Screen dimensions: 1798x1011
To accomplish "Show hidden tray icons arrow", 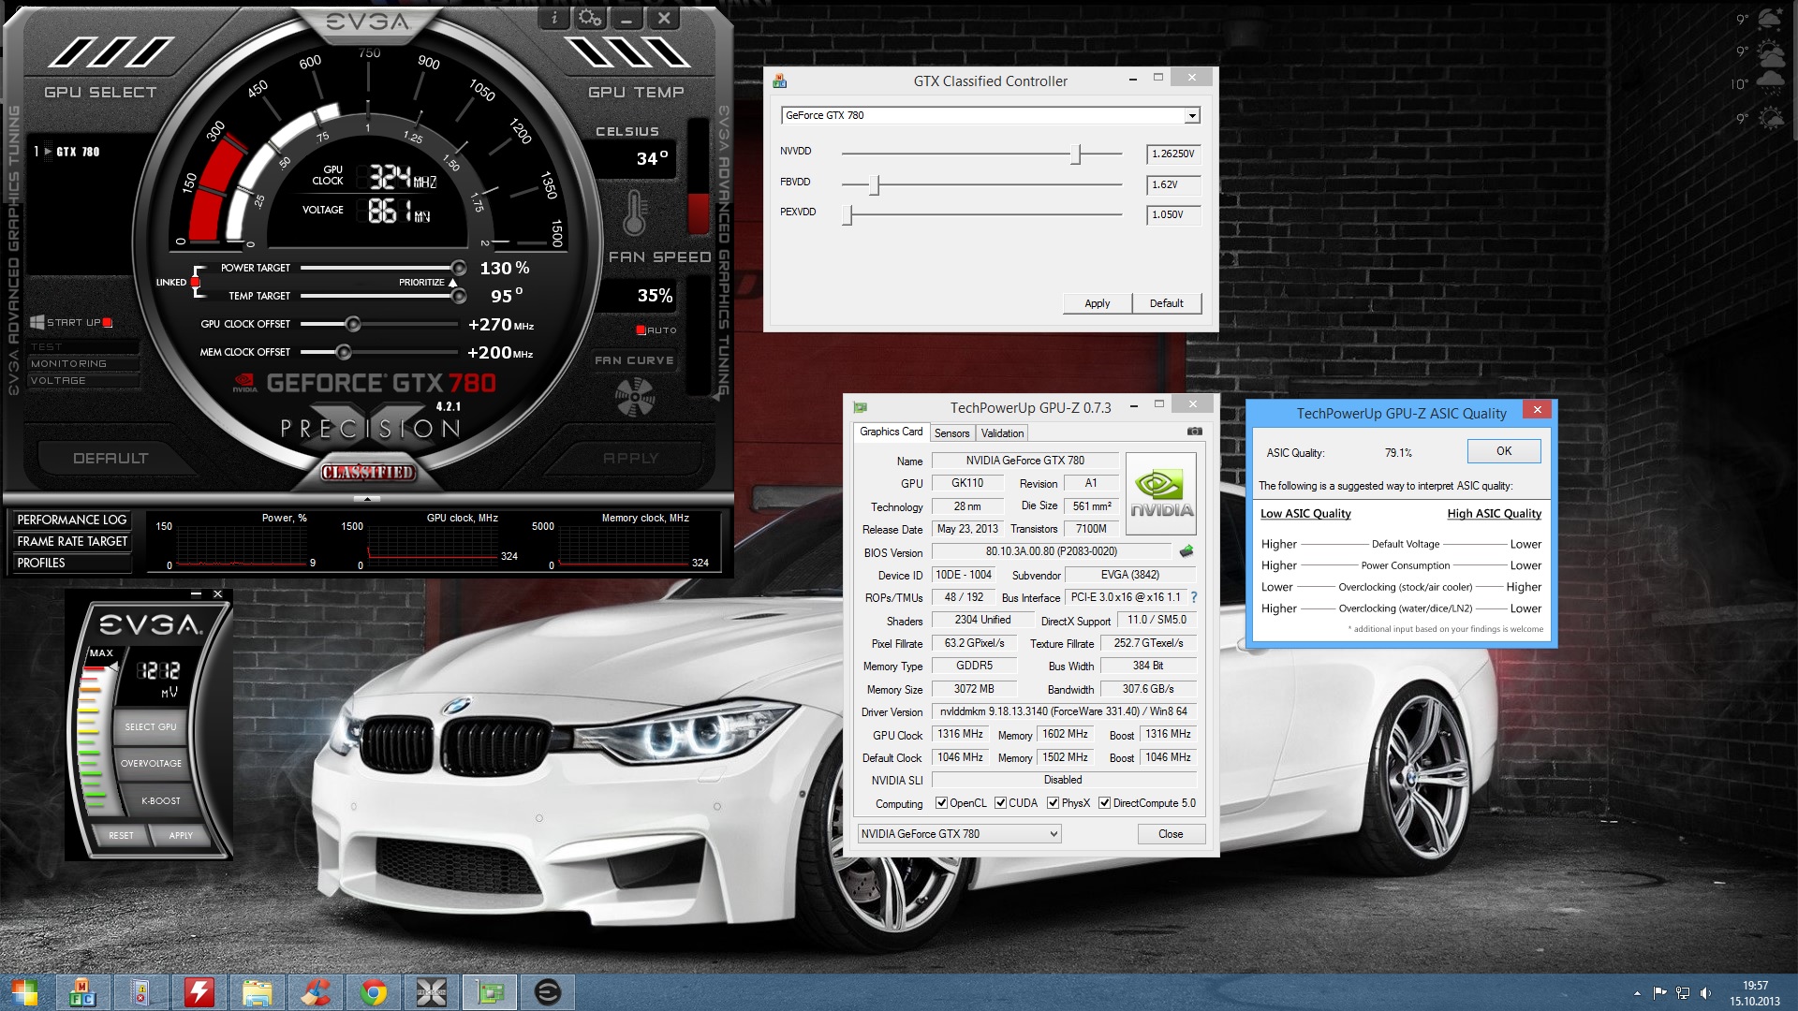I will (x=1637, y=993).
